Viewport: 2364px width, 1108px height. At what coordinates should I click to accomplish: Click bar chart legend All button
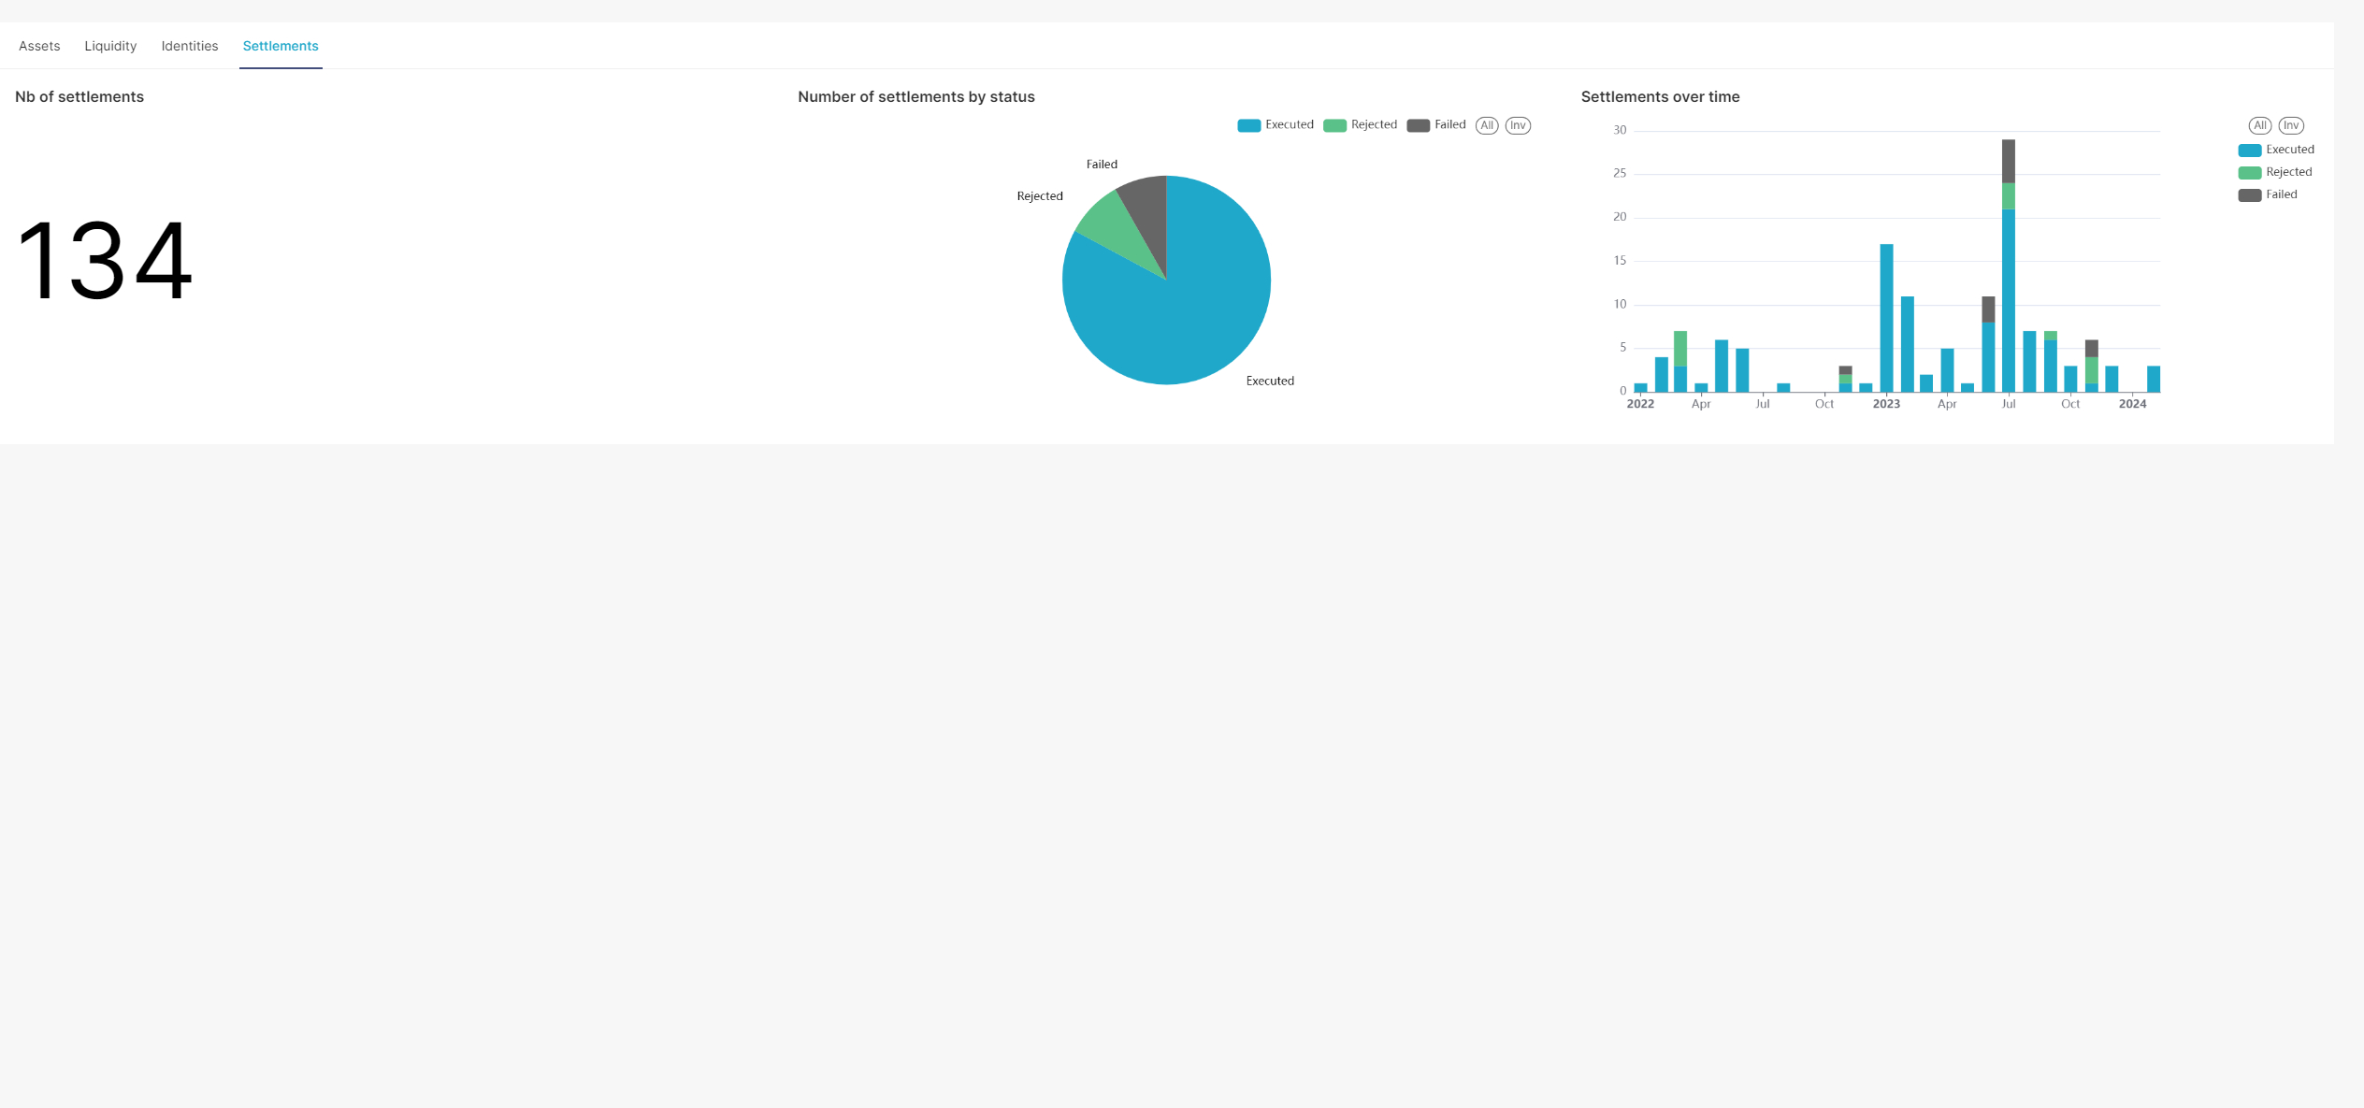pos(2260,125)
